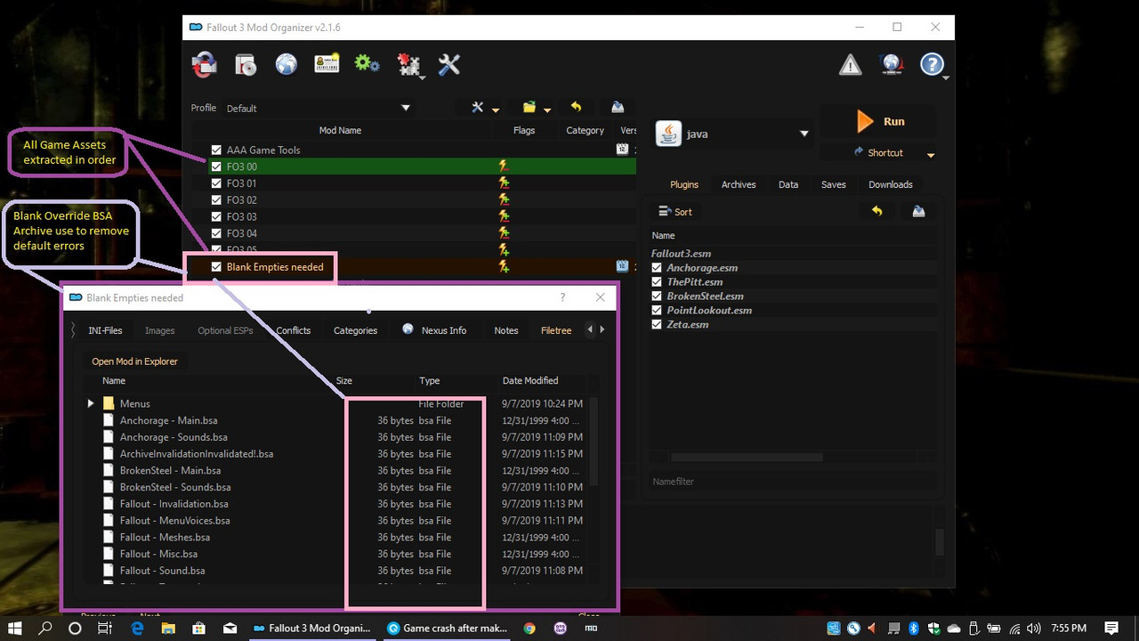Show previous tabs with the left tab arrow
The image size is (1139, 641).
[590, 329]
